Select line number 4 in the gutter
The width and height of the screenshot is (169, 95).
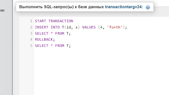tap(31, 40)
